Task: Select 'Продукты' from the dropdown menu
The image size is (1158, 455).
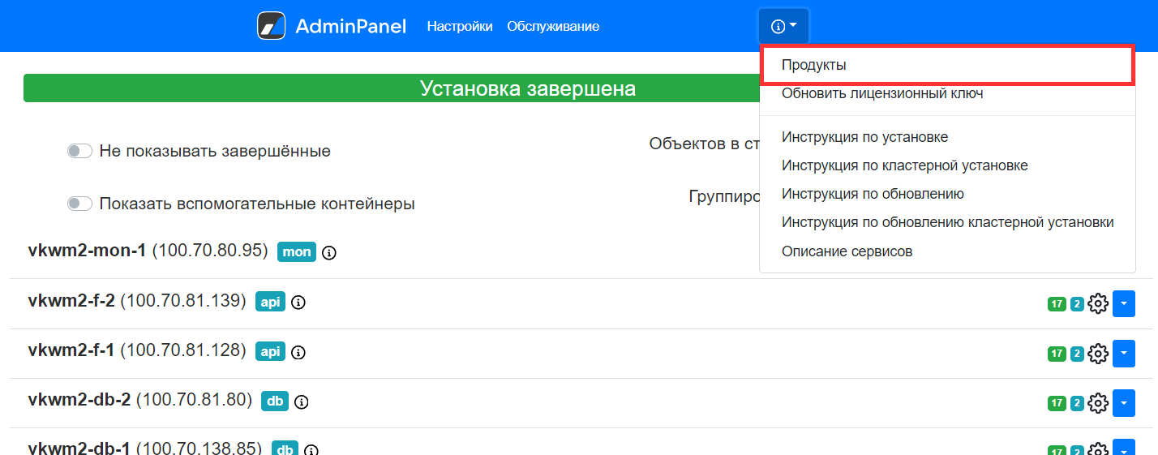Action: (x=814, y=65)
